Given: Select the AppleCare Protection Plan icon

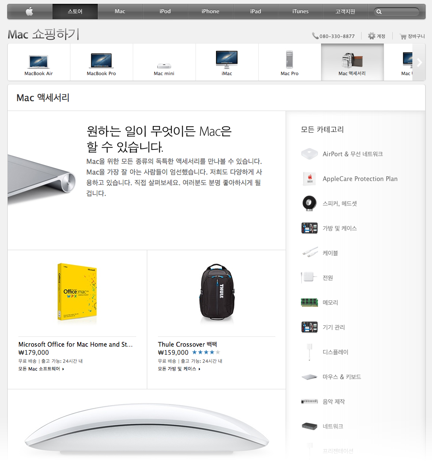Looking at the screenshot, I should pos(309,179).
